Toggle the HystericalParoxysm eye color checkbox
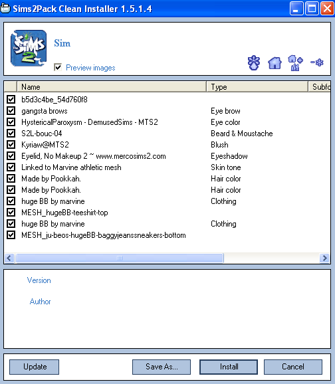 (x=11, y=122)
